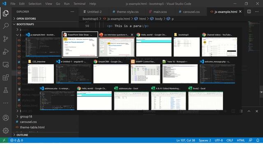Click Ln 107, Col 38 cursor position
263x148 pixels.
point(185,140)
